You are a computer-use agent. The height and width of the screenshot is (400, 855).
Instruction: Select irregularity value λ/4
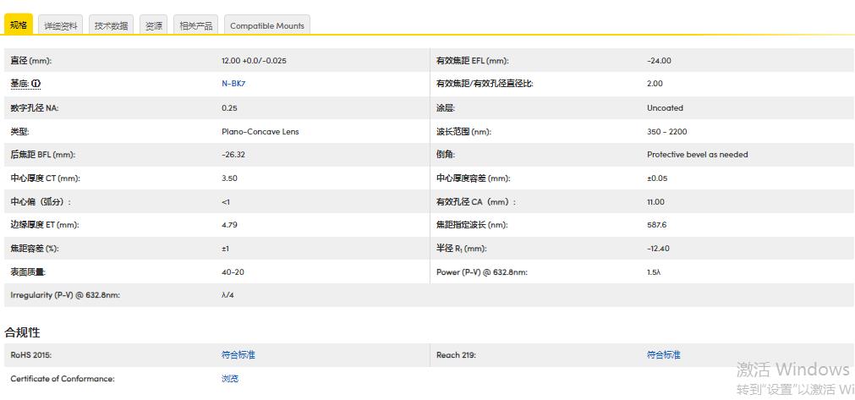(228, 295)
